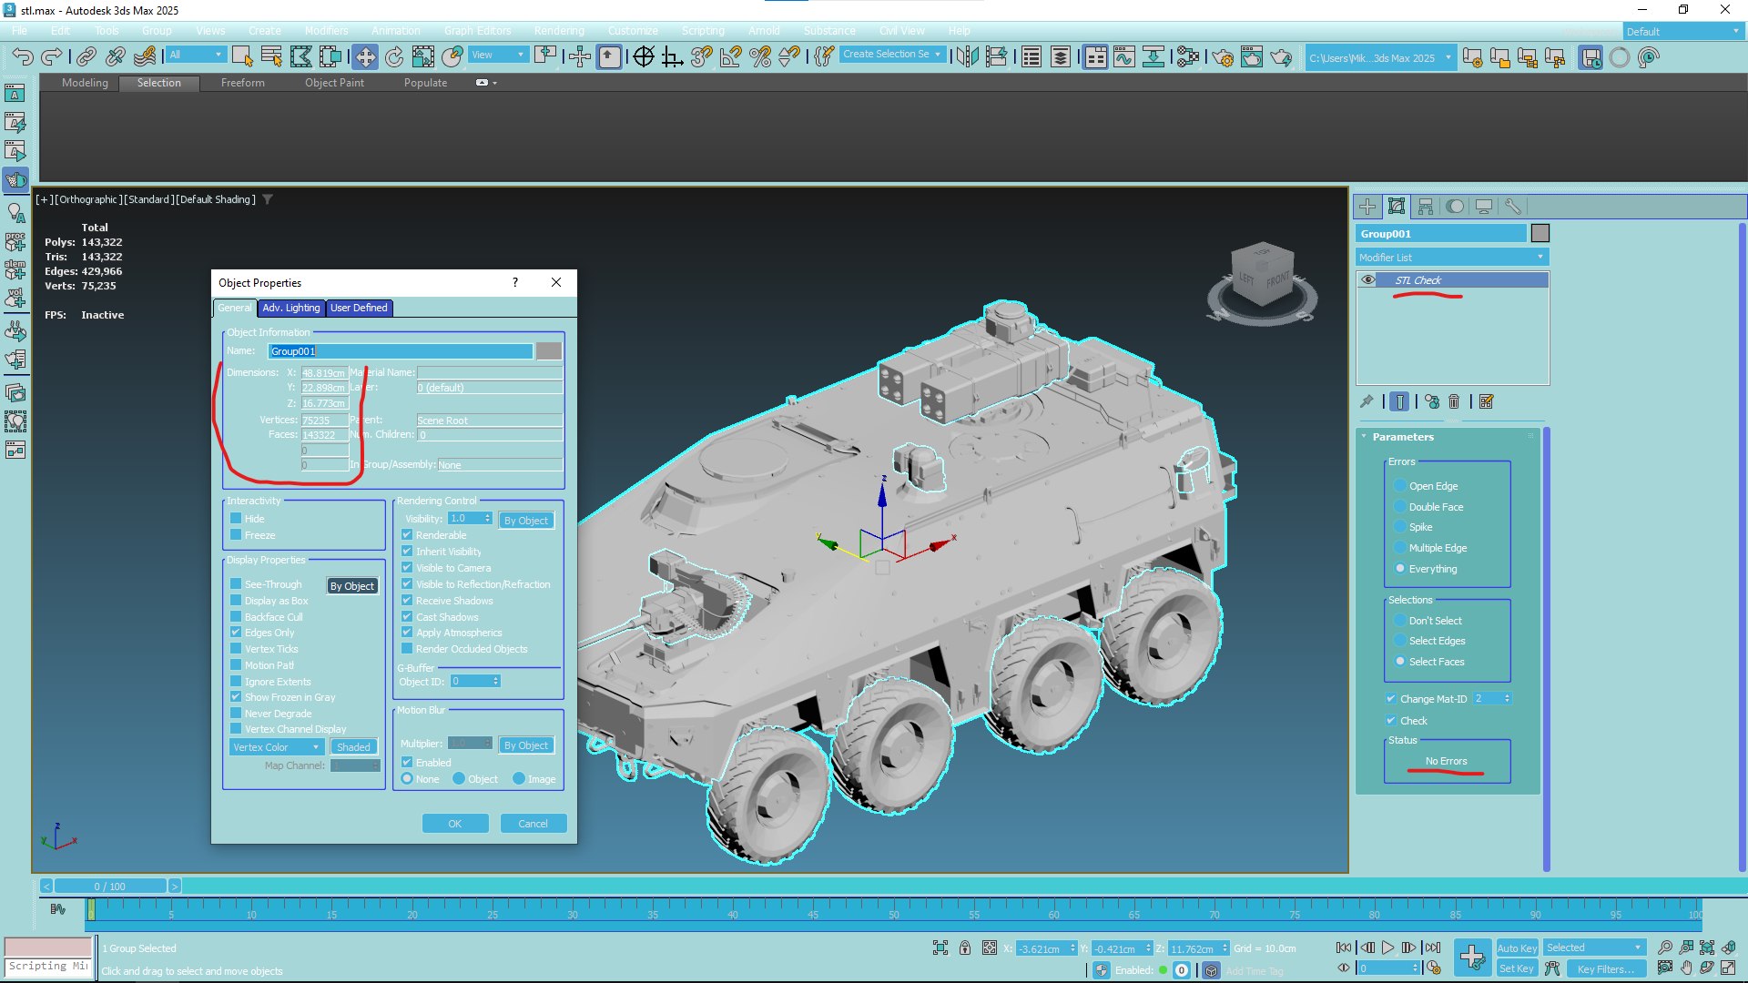The image size is (1748, 983).
Task: Select the Select Edges radio button
Action: pos(1400,641)
